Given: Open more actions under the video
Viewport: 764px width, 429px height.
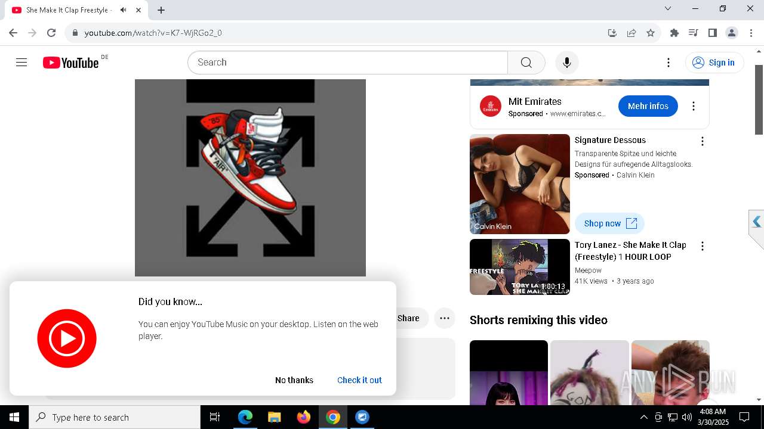Looking at the screenshot, I should (445, 318).
